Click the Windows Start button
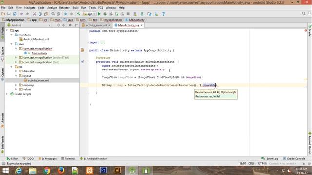 pos(5,171)
